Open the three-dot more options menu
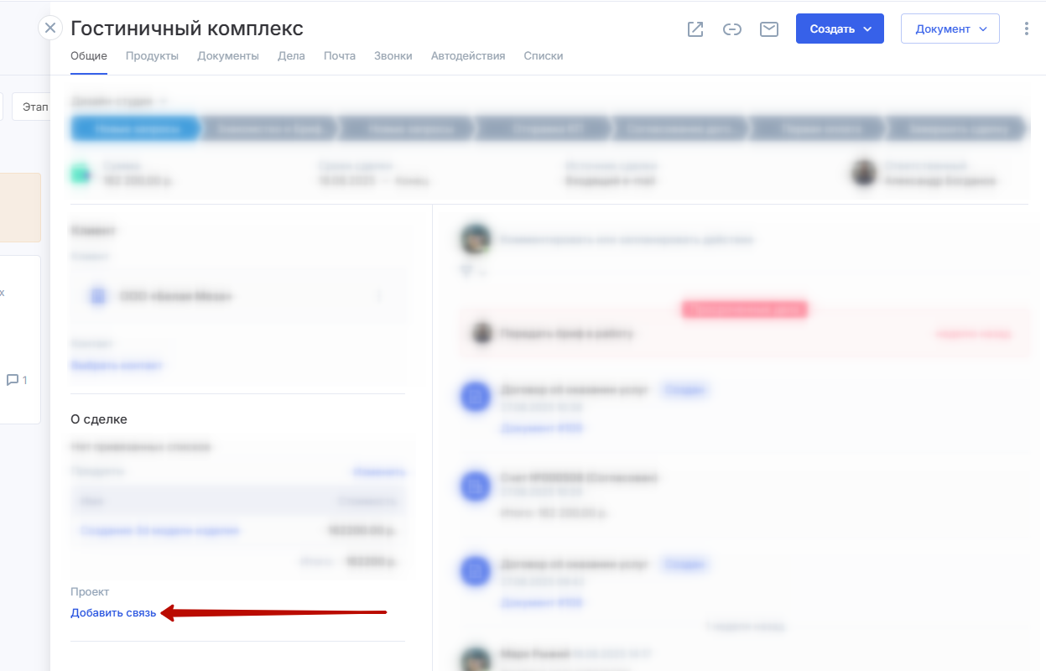The height and width of the screenshot is (671, 1046). (1027, 29)
